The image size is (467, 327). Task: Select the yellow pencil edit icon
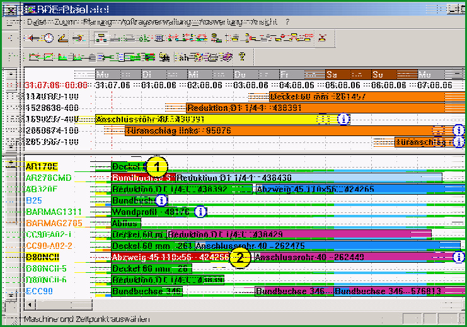(x=63, y=38)
